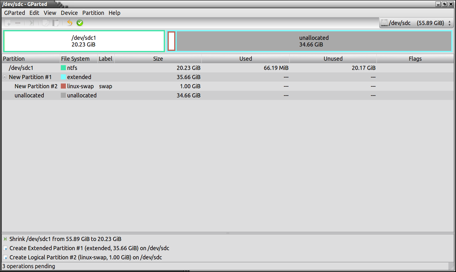
Task: Click the linux-swap file system text
Action: [x=80, y=86]
